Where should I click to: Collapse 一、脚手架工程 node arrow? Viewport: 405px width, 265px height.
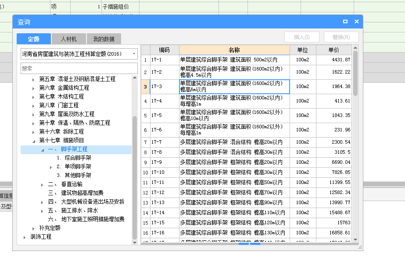click(43, 150)
